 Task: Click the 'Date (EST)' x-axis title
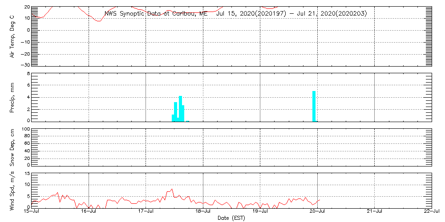(x=231, y=218)
